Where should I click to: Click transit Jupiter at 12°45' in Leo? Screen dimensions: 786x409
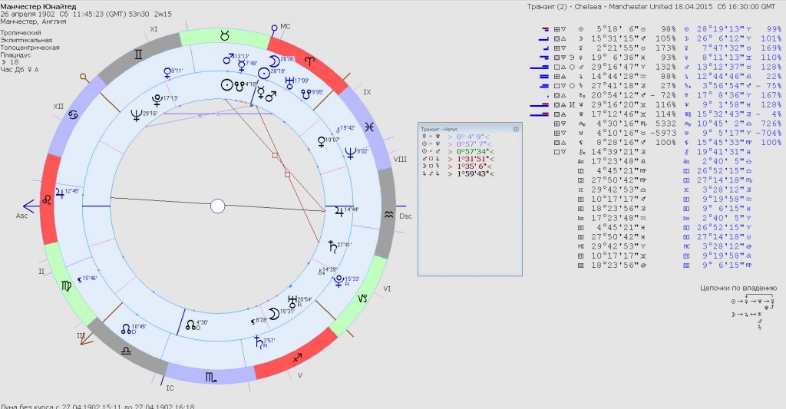point(60,193)
